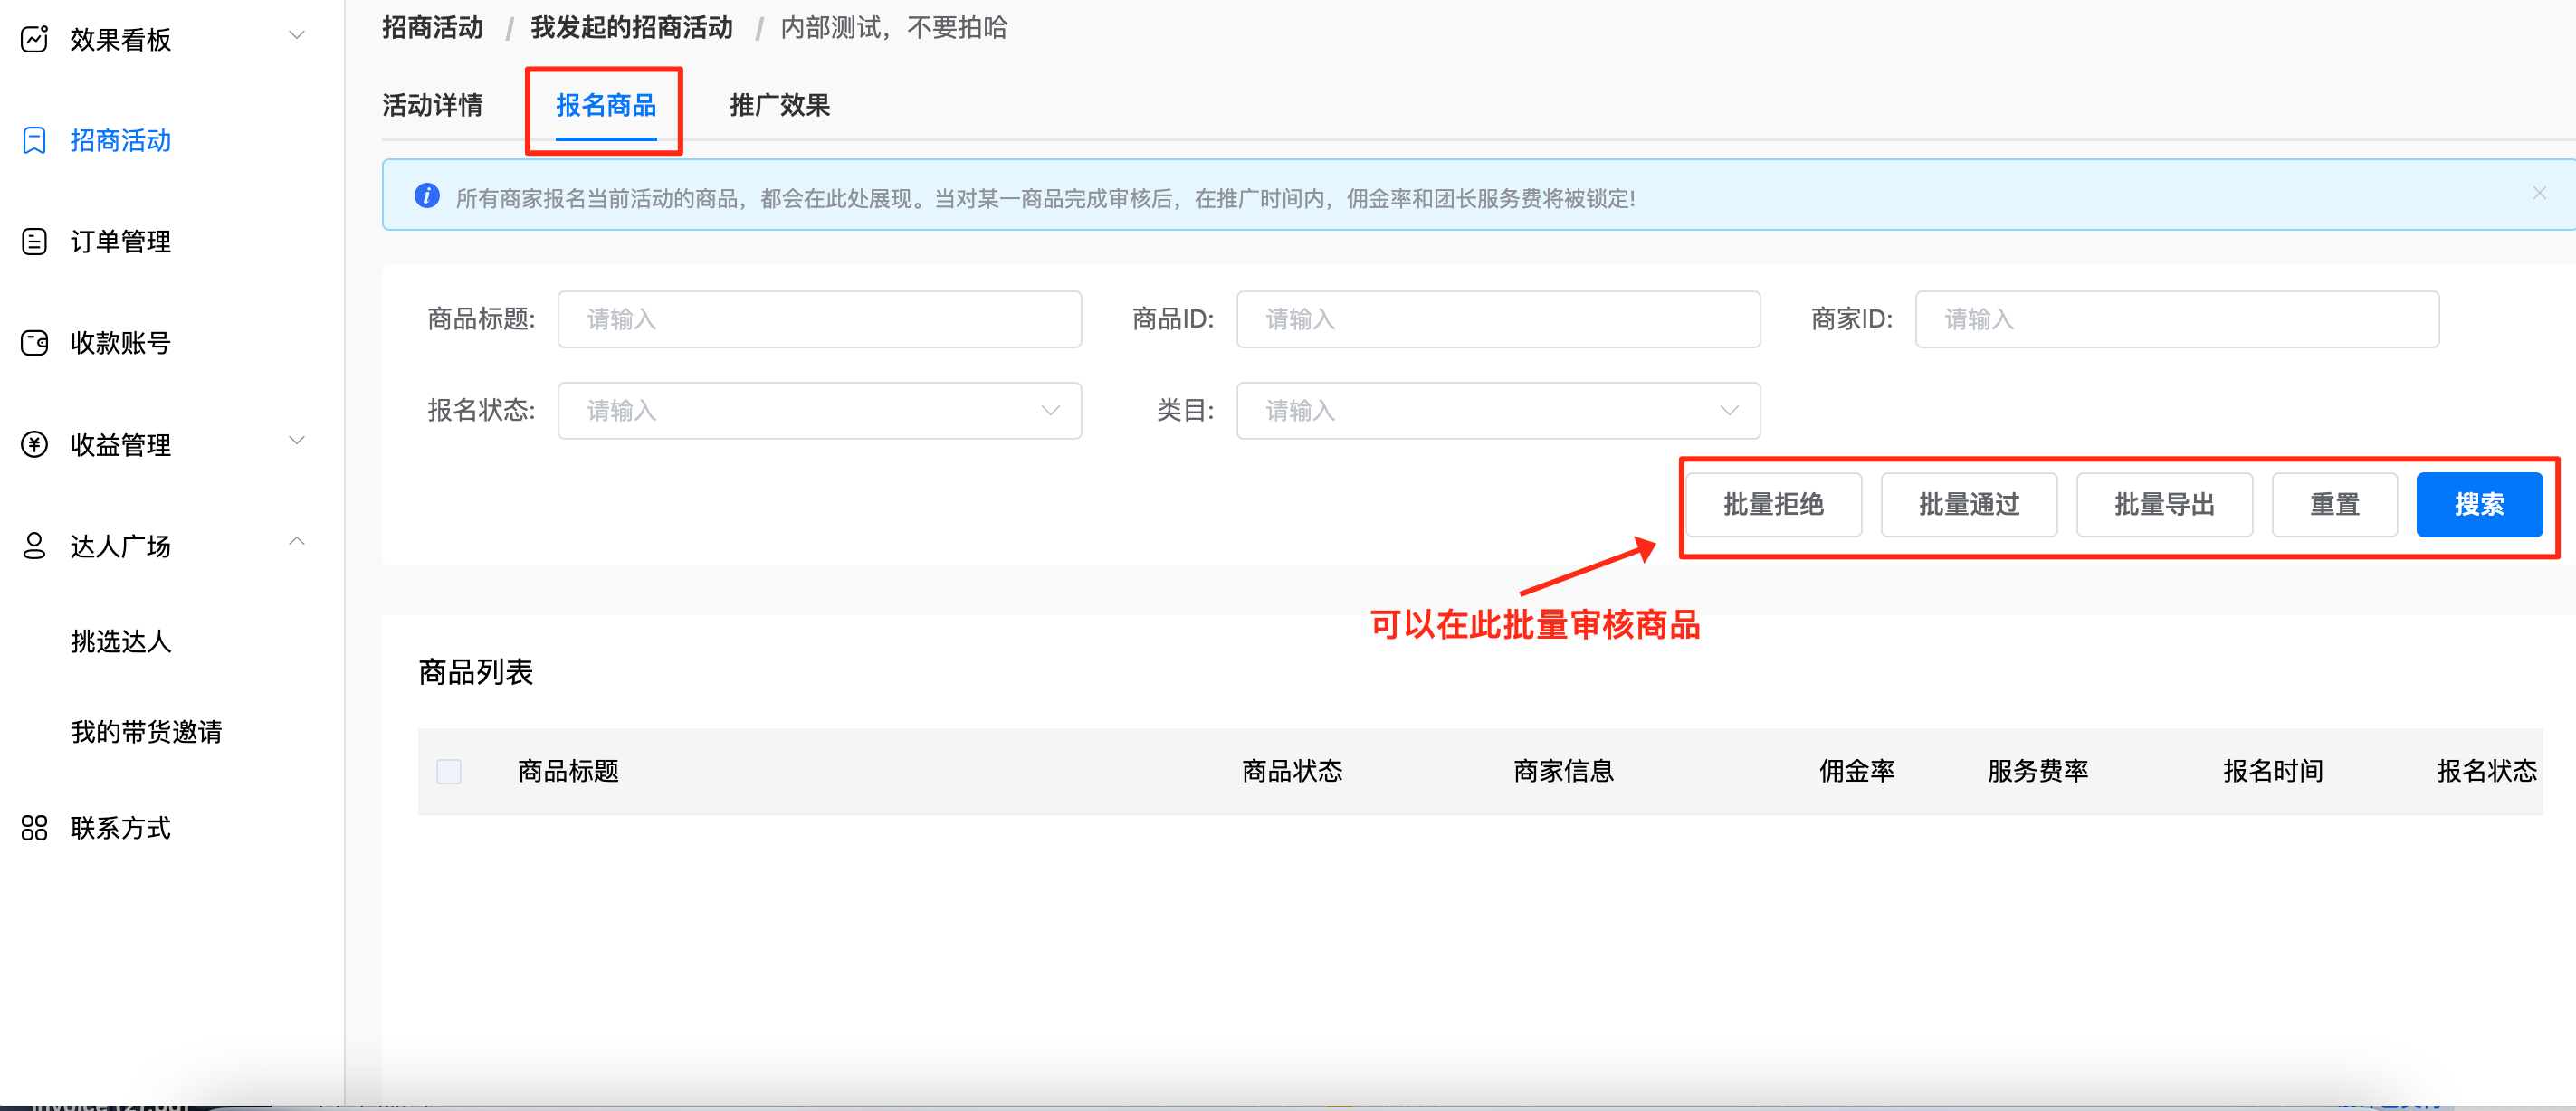Screen dimensions: 2576x1111
Task: Click the 订单管理 list icon
Action: click(x=34, y=241)
